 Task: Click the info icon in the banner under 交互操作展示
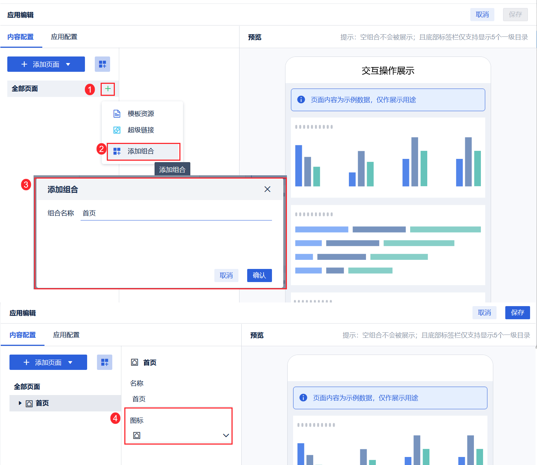[x=301, y=99]
